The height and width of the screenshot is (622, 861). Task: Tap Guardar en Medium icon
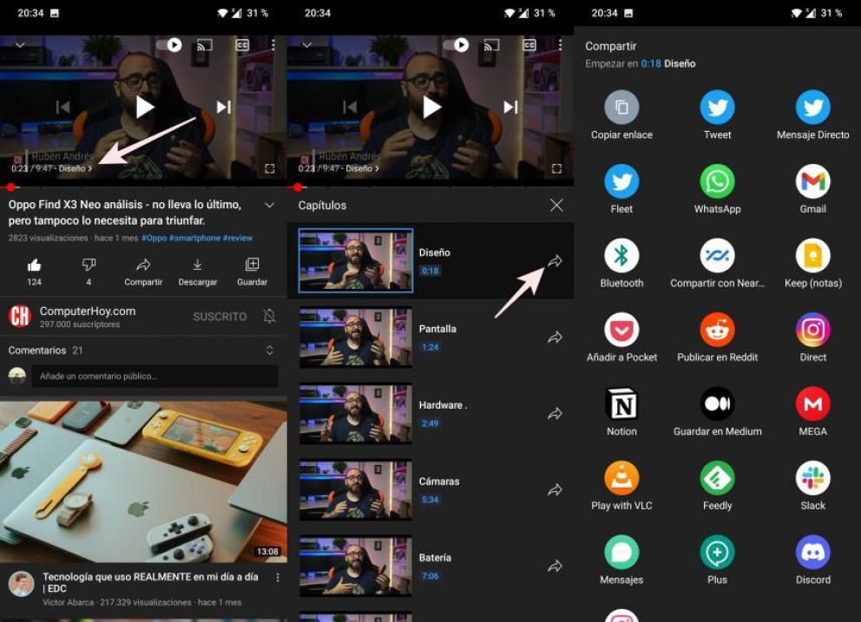(717, 403)
